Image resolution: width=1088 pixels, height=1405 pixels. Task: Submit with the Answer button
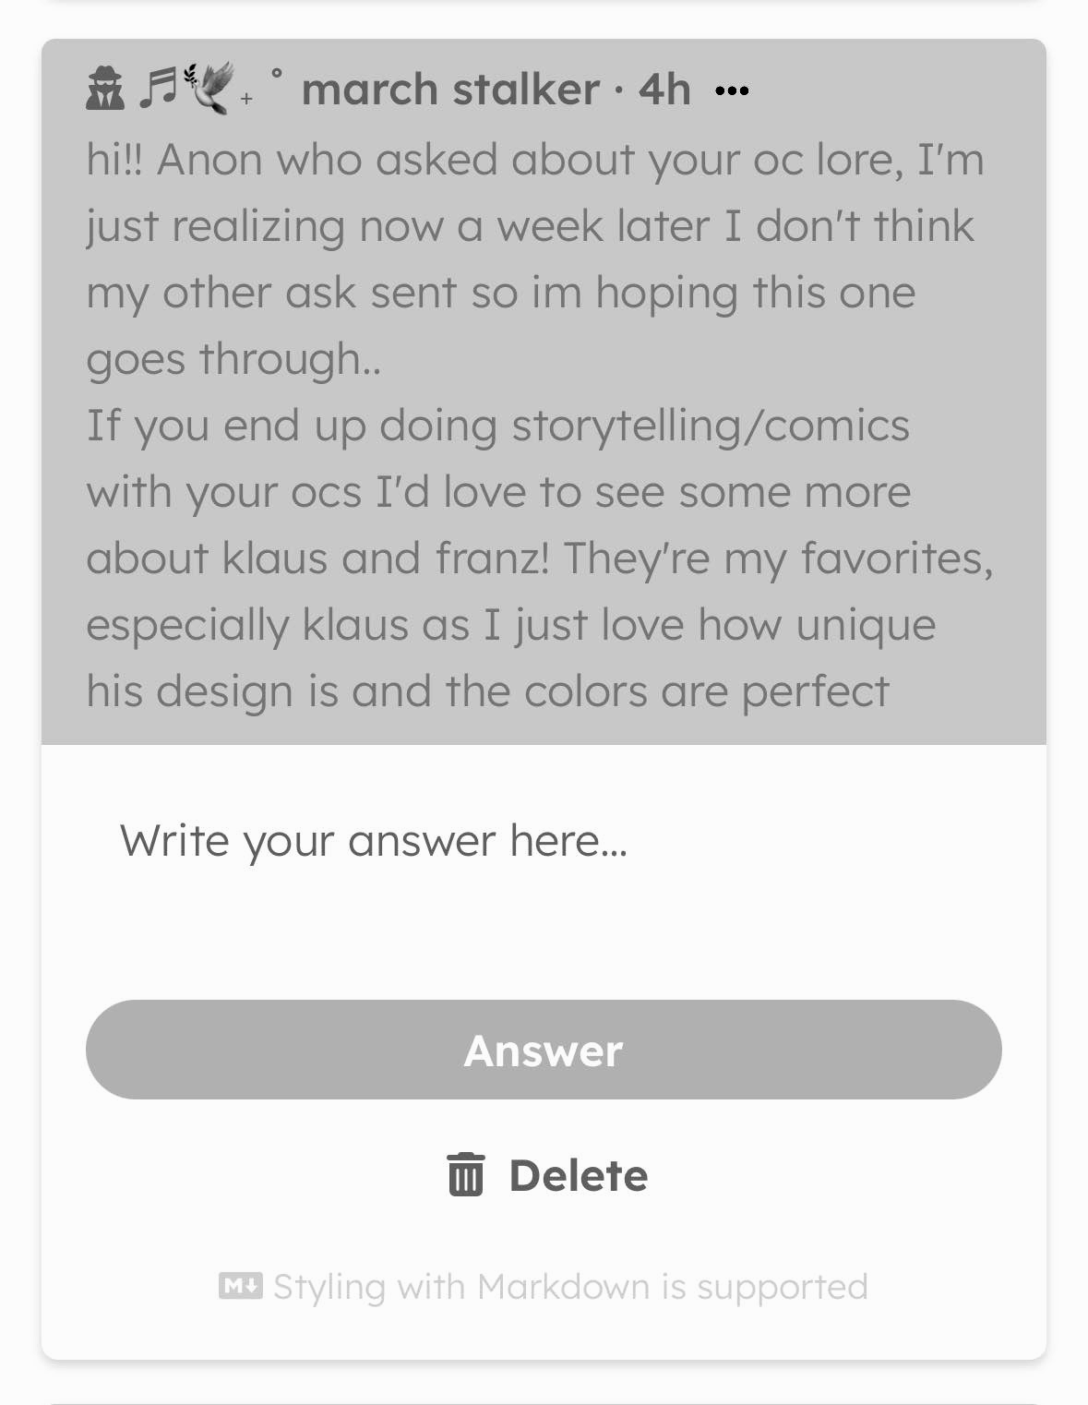544,1050
